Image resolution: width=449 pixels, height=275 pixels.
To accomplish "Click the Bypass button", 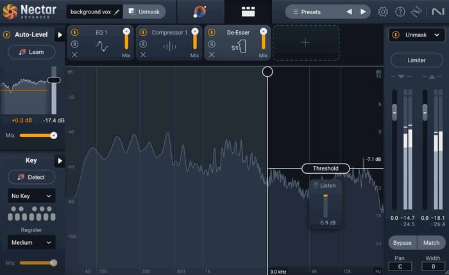I will click(x=402, y=243).
